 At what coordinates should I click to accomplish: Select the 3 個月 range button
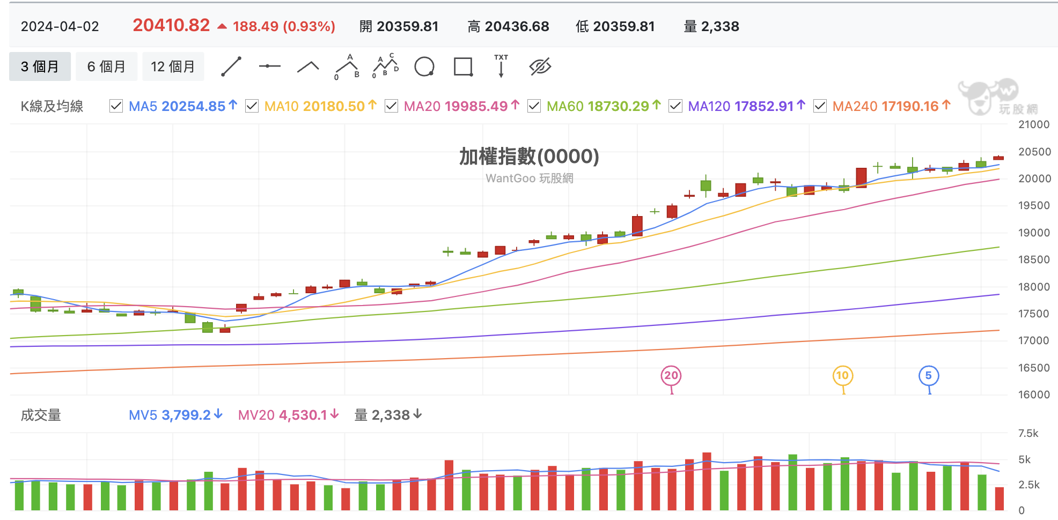40,66
